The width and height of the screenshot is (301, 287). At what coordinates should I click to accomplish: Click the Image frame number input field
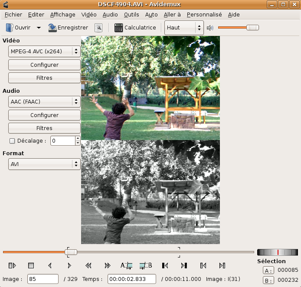[x=43, y=280]
